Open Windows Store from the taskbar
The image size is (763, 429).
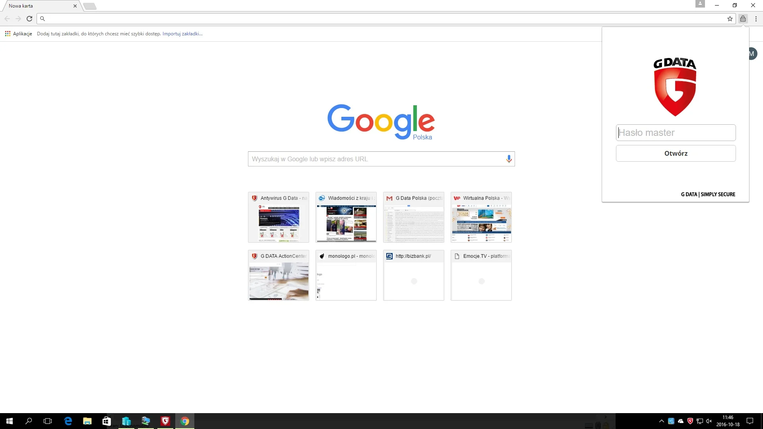coord(107,421)
